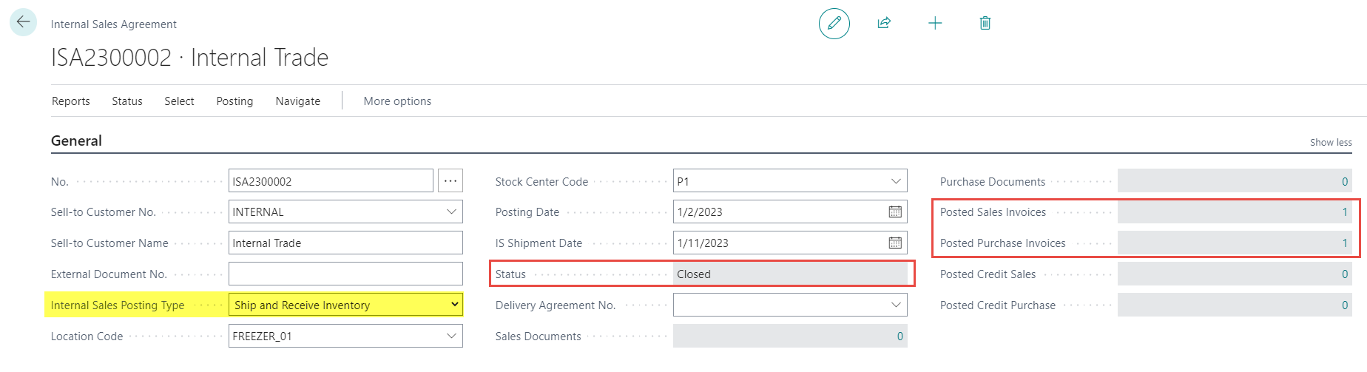1367x372 pixels.
Task: Click the Show less link
Action: tap(1330, 142)
